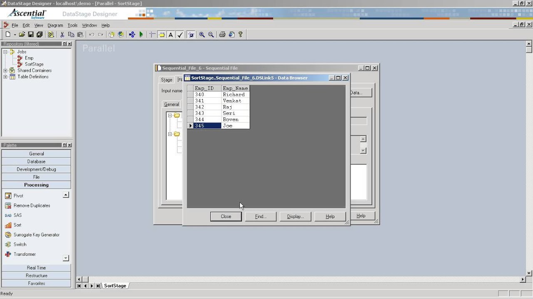Click the Undo arrow icon
The height and width of the screenshot is (299, 533).
[92, 34]
